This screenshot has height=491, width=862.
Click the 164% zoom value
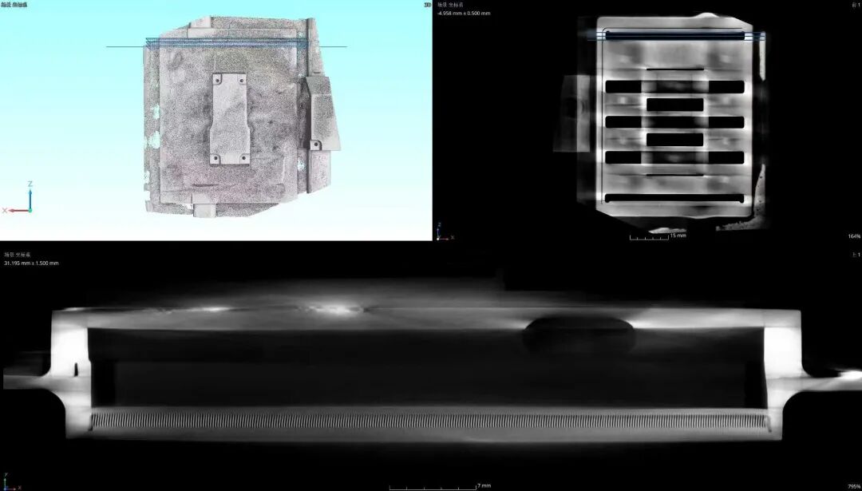(854, 236)
